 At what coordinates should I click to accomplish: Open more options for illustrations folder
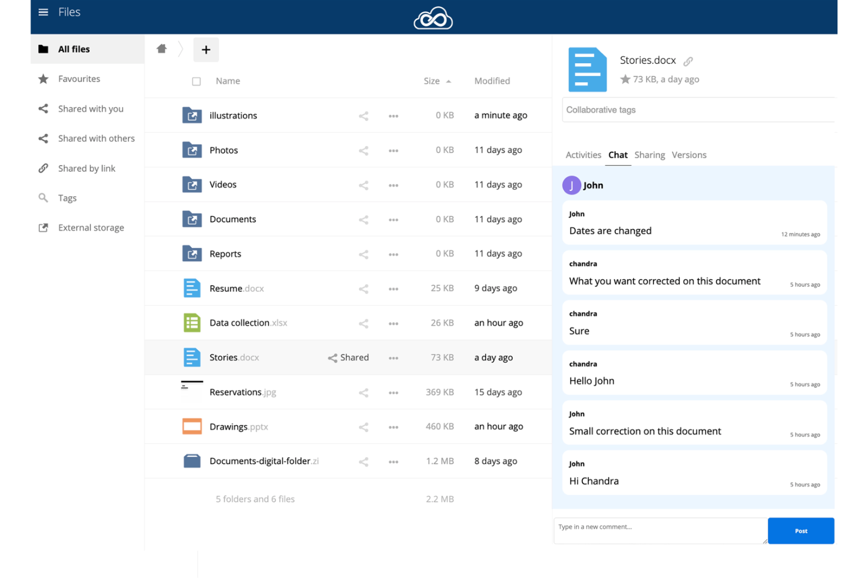click(394, 116)
